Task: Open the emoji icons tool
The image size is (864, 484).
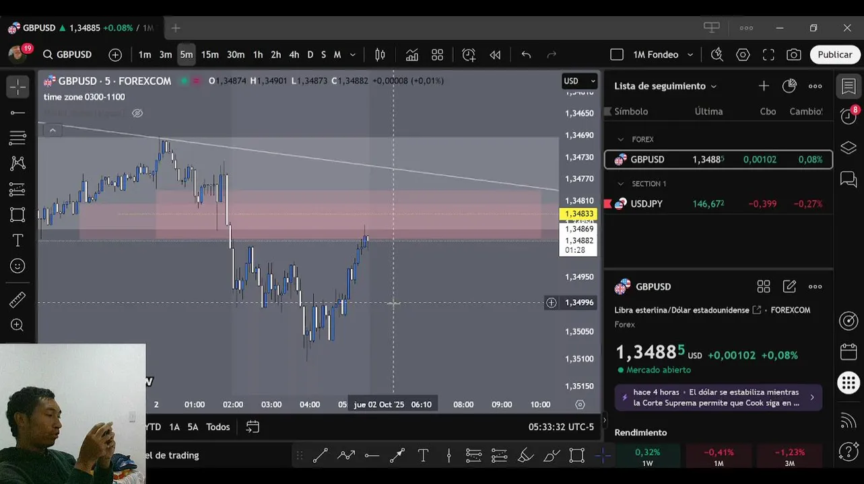Action: pos(18,266)
